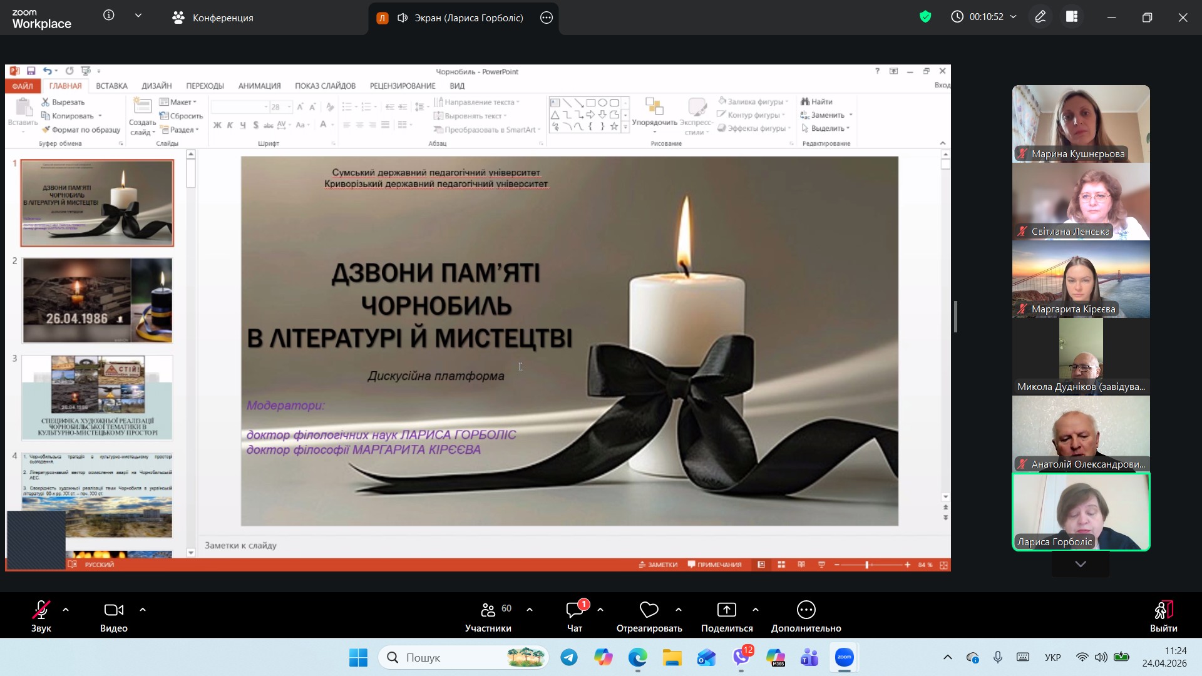
Task: Click Поделиться share screen icon
Action: [726, 610]
